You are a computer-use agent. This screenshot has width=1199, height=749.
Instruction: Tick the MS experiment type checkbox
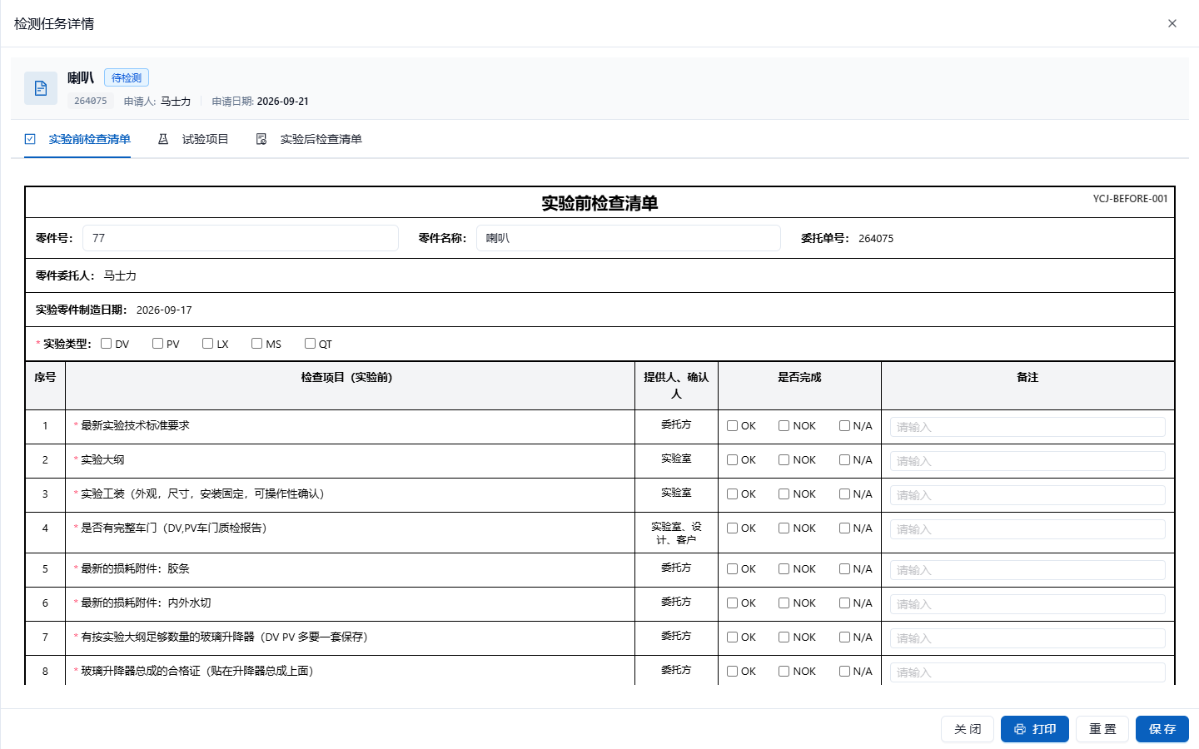point(256,344)
